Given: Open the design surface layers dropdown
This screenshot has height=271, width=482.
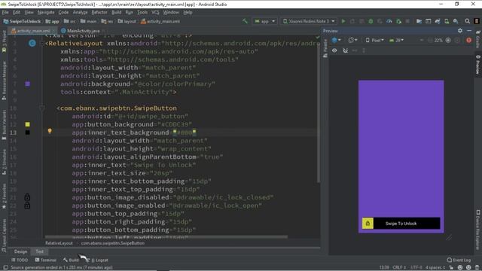Looking at the screenshot, I should coord(337,40).
